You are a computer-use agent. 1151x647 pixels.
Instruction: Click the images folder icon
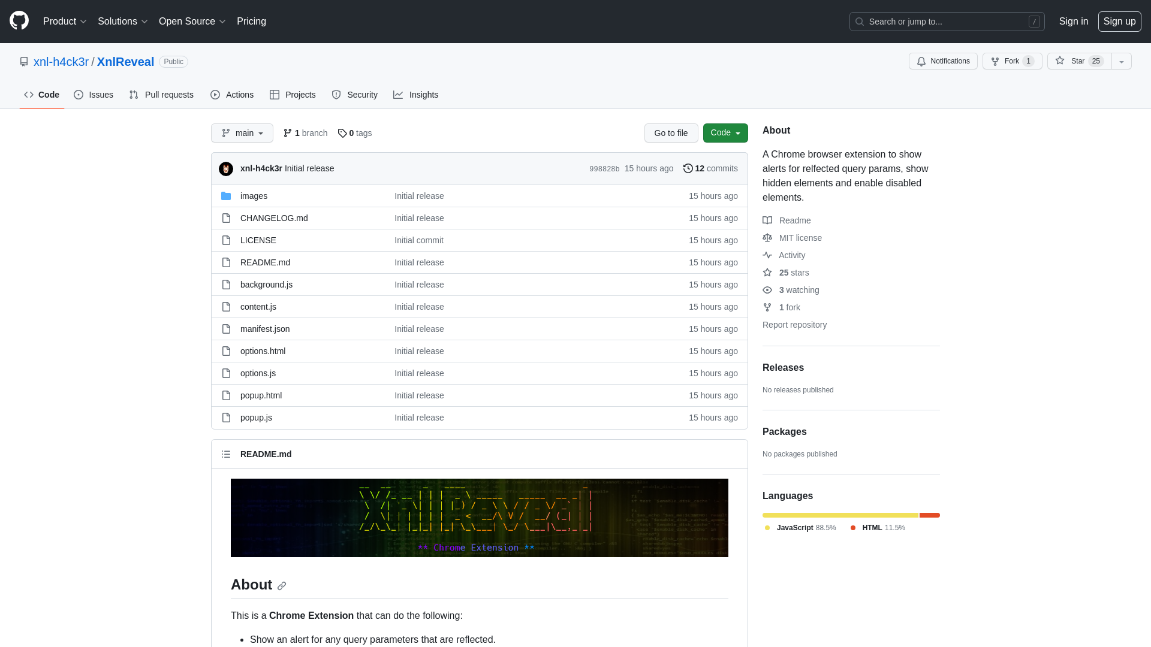tap(226, 196)
